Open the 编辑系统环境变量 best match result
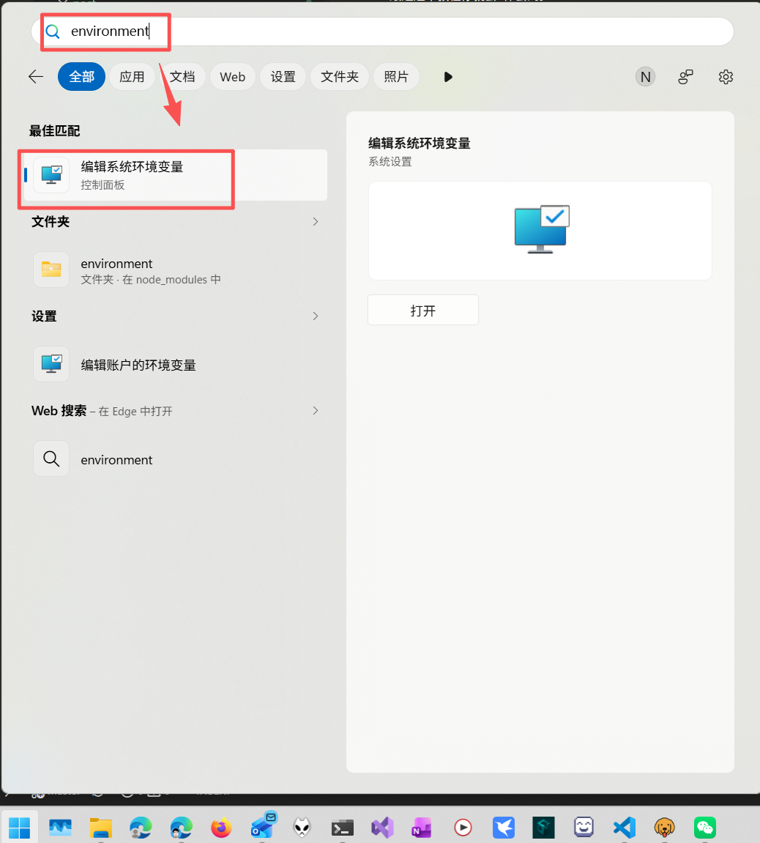Screen dimensions: 760x843 click(175, 175)
